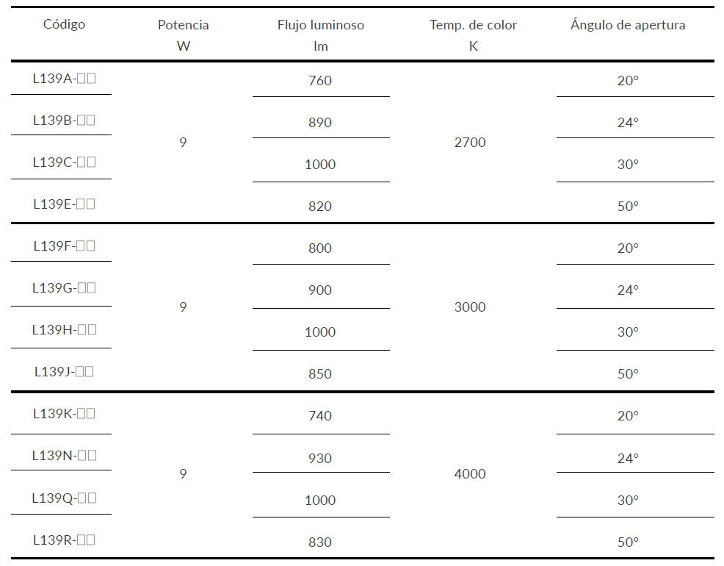Select the Flujo luminoso column header
The image size is (724, 566).
(x=320, y=35)
